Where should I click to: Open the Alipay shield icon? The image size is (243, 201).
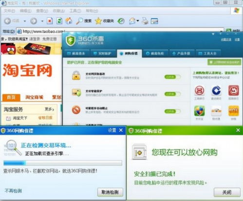tap(199, 111)
